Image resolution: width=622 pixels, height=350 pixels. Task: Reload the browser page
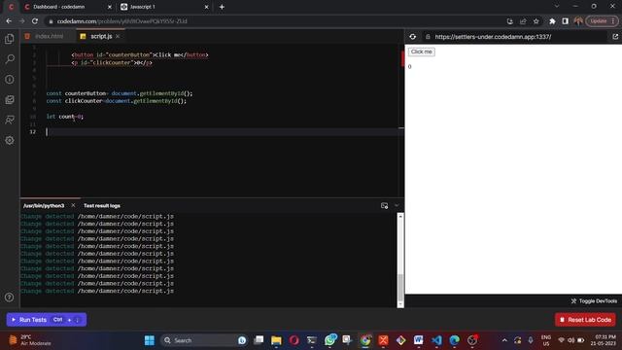[x=35, y=21]
